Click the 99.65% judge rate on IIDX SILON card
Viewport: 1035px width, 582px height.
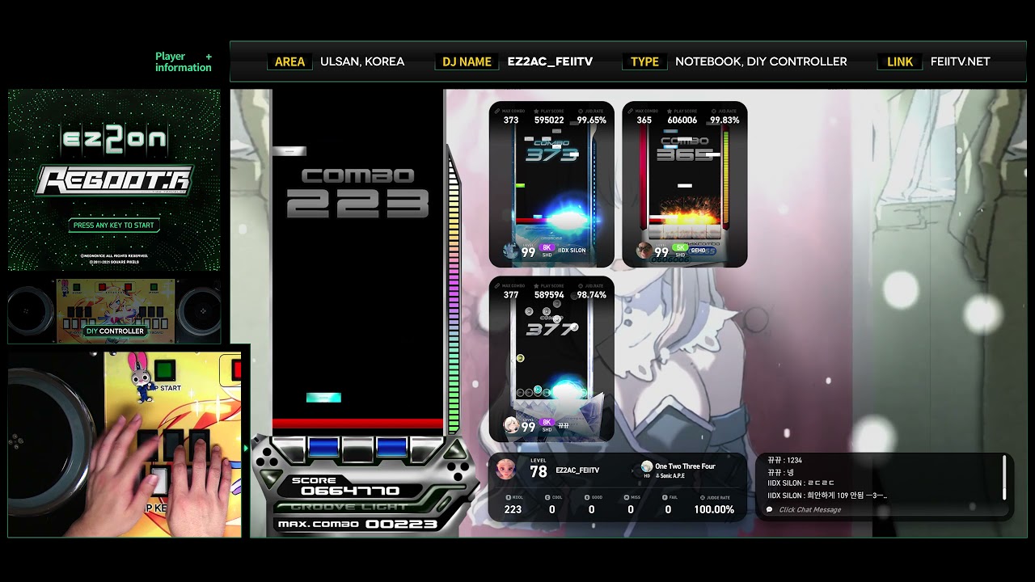(x=592, y=120)
